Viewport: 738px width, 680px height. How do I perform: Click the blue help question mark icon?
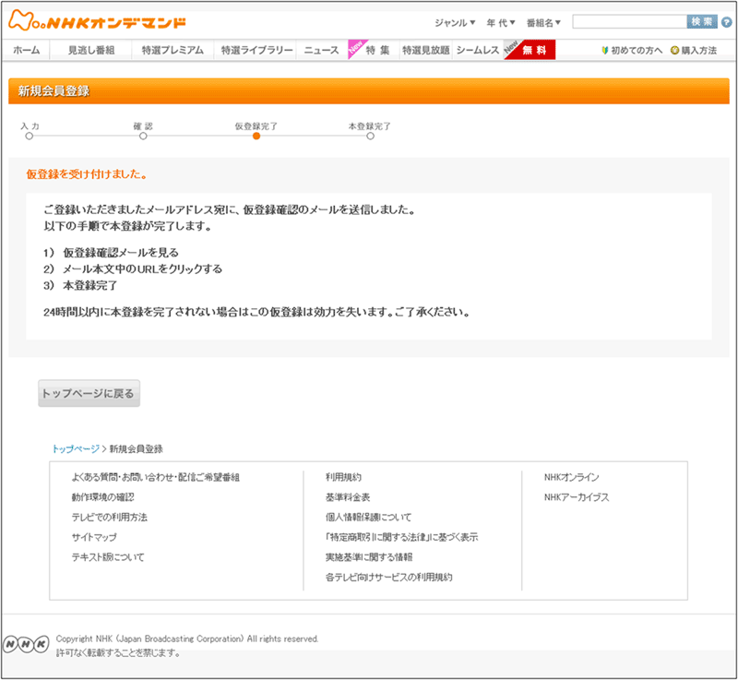pyautogui.click(x=726, y=22)
